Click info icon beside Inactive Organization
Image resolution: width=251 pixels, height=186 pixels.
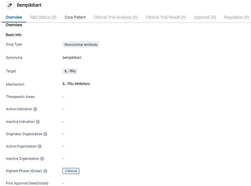[42, 159]
